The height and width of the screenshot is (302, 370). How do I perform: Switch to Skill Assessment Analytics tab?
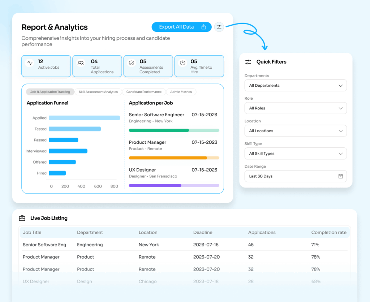(x=98, y=92)
